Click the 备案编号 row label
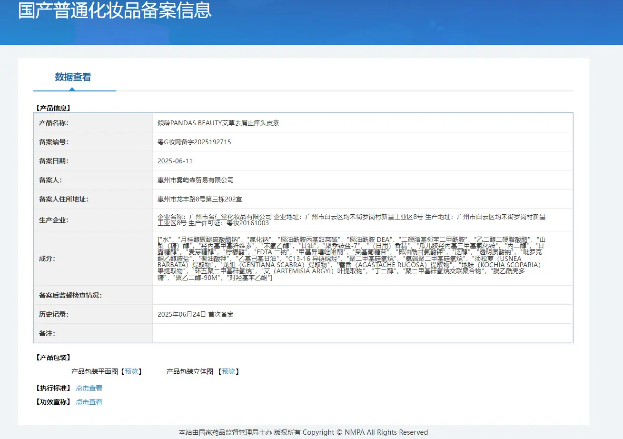 coord(54,142)
